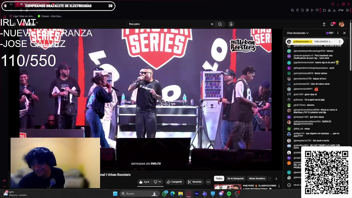Click the browser downloads icon
The image size is (352, 198).
coord(334,10)
